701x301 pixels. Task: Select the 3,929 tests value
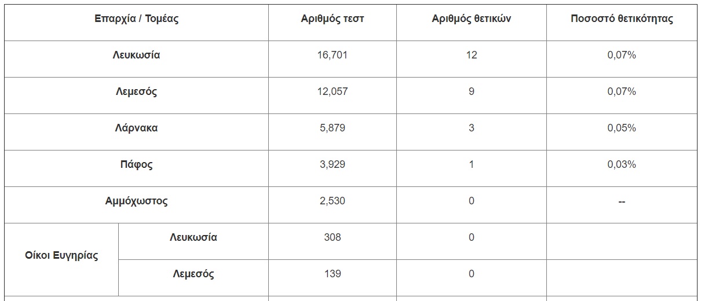tap(333, 164)
